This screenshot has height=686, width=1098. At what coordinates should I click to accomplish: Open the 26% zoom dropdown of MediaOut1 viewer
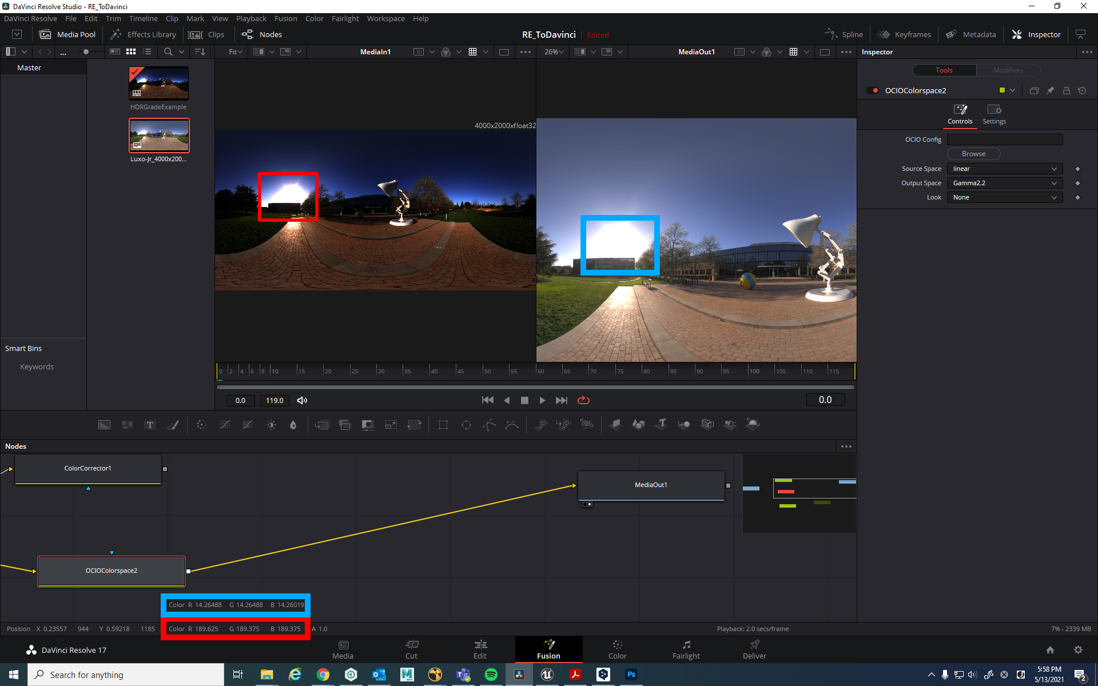click(x=554, y=52)
